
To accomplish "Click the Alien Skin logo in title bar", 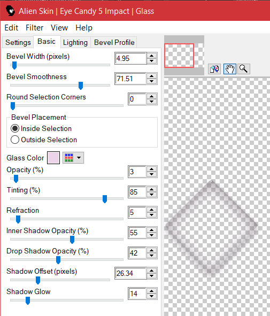I will 10,11.
